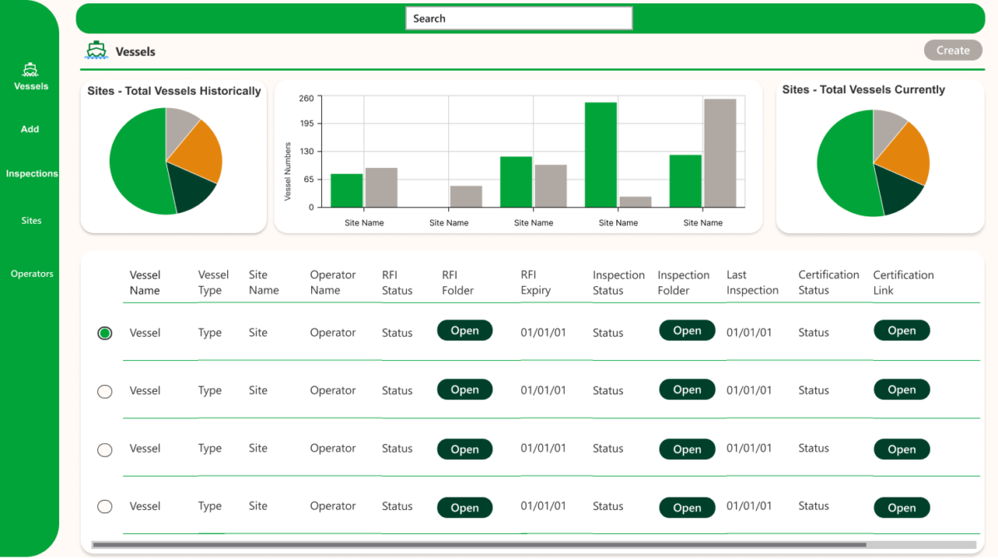
Task: Go to Operators in the sidebar
Action: click(32, 273)
